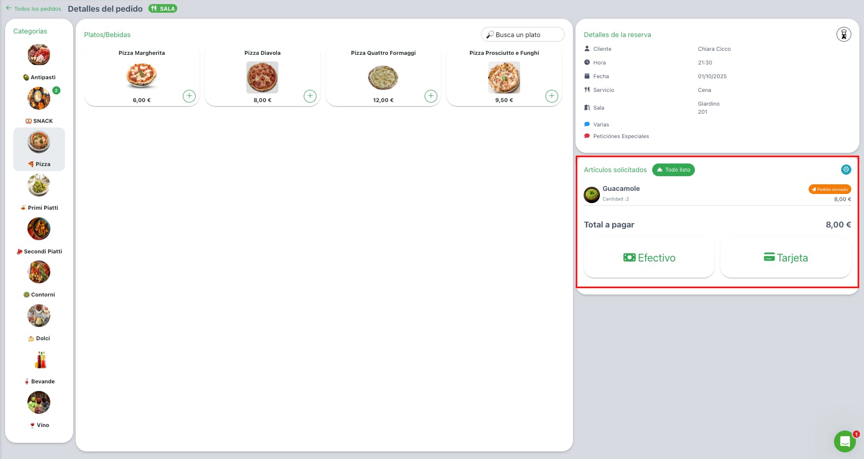Click the printer icon in Artículos solicitados
Viewport: 864px width, 459px height.
pos(846,170)
